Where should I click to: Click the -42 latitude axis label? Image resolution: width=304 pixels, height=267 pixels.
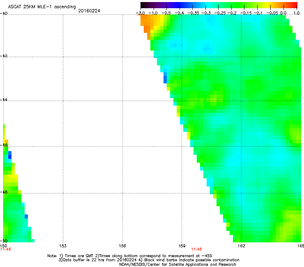[x=4, y=55]
